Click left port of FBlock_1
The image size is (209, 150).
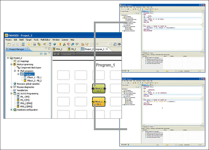[x=93, y=88]
